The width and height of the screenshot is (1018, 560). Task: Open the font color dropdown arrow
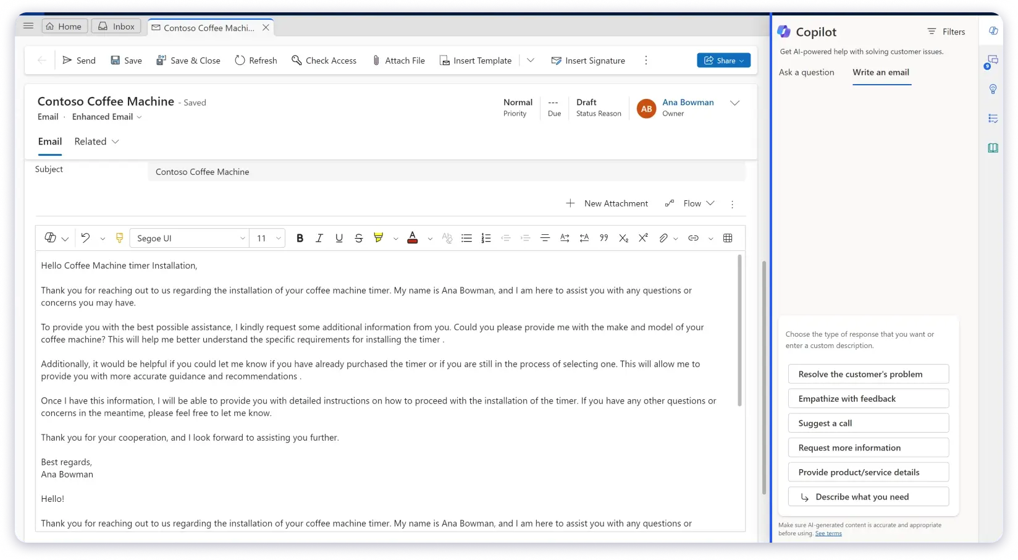(x=430, y=239)
